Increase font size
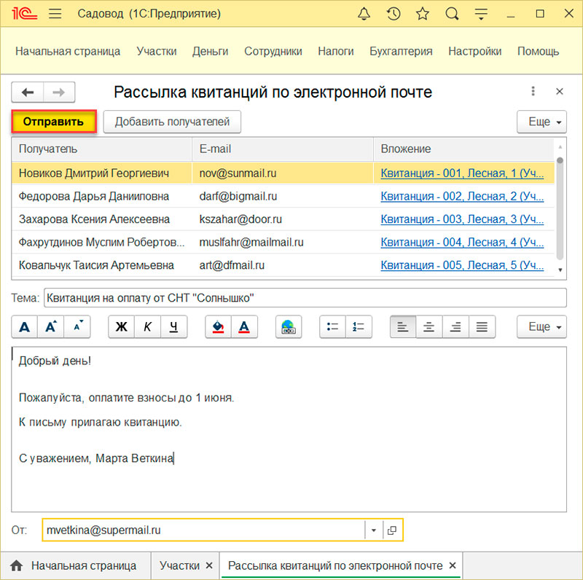 [x=50, y=327]
